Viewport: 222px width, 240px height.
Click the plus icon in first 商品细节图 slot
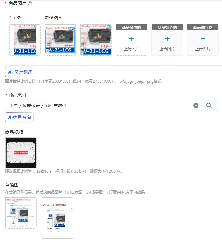(x=167, y=39)
